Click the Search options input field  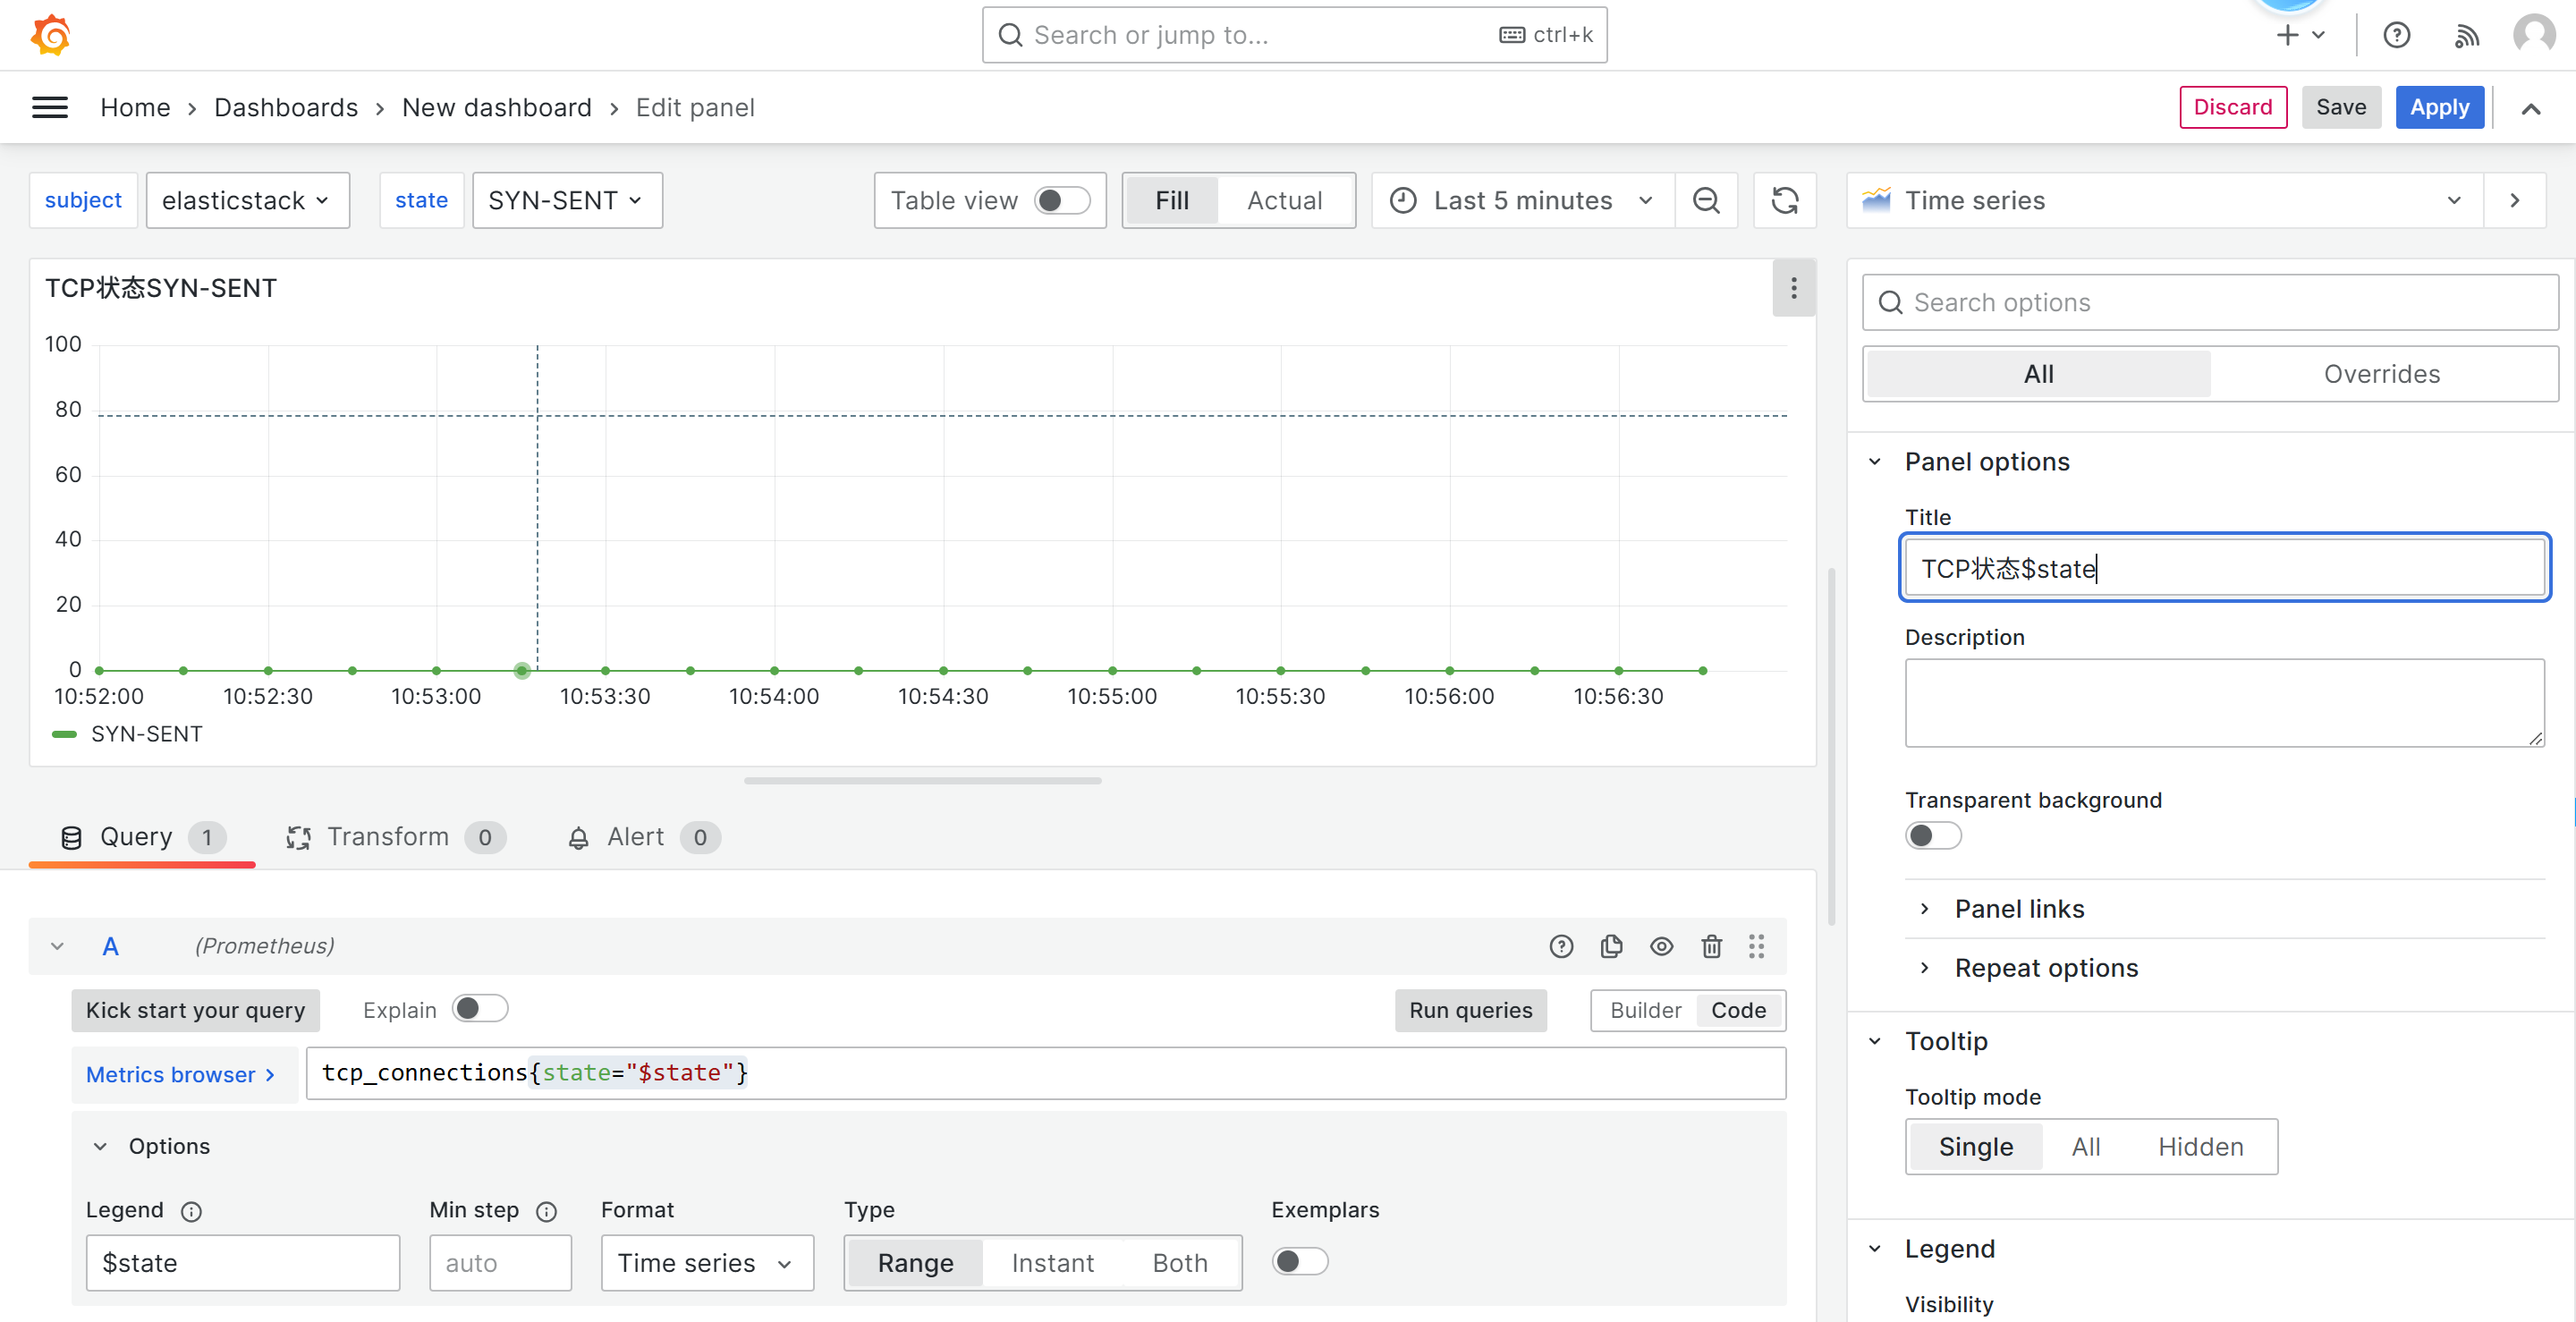pos(2210,302)
